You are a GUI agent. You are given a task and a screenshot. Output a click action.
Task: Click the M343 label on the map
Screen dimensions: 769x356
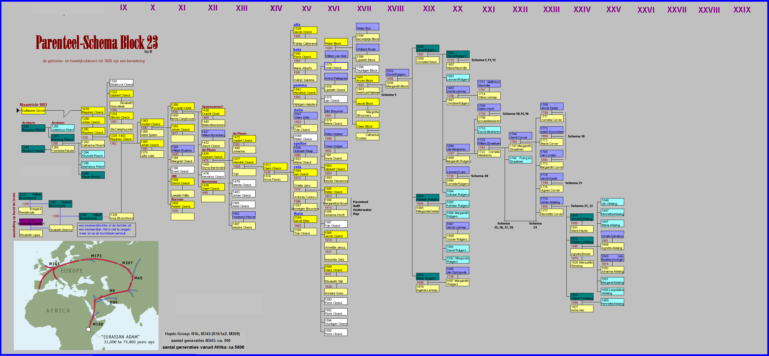pyautogui.click(x=54, y=264)
